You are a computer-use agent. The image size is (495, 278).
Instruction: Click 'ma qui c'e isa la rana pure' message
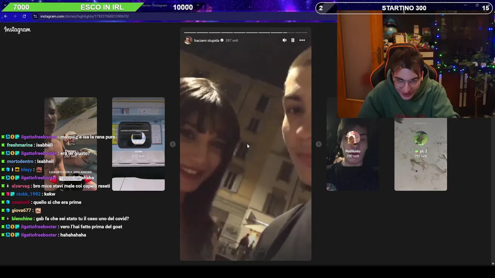[x=88, y=137]
